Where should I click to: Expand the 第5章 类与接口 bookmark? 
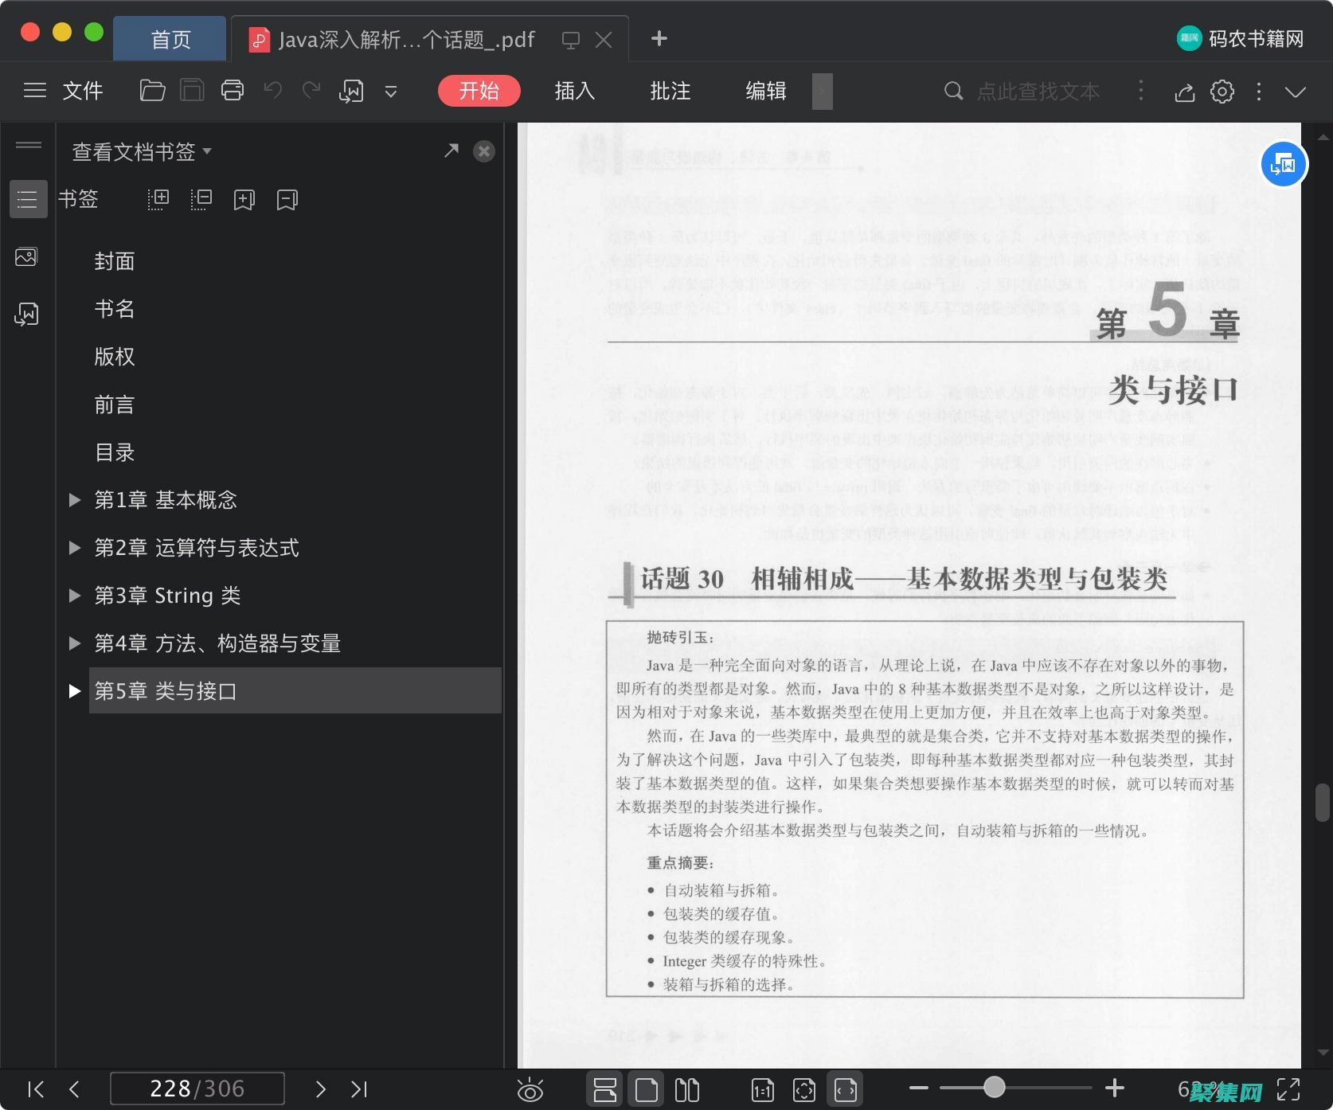point(75,691)
